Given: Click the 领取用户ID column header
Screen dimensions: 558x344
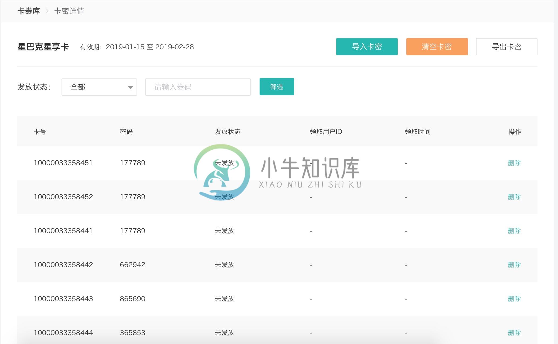Looking at the screenshot, I should [x=326, y=132].
